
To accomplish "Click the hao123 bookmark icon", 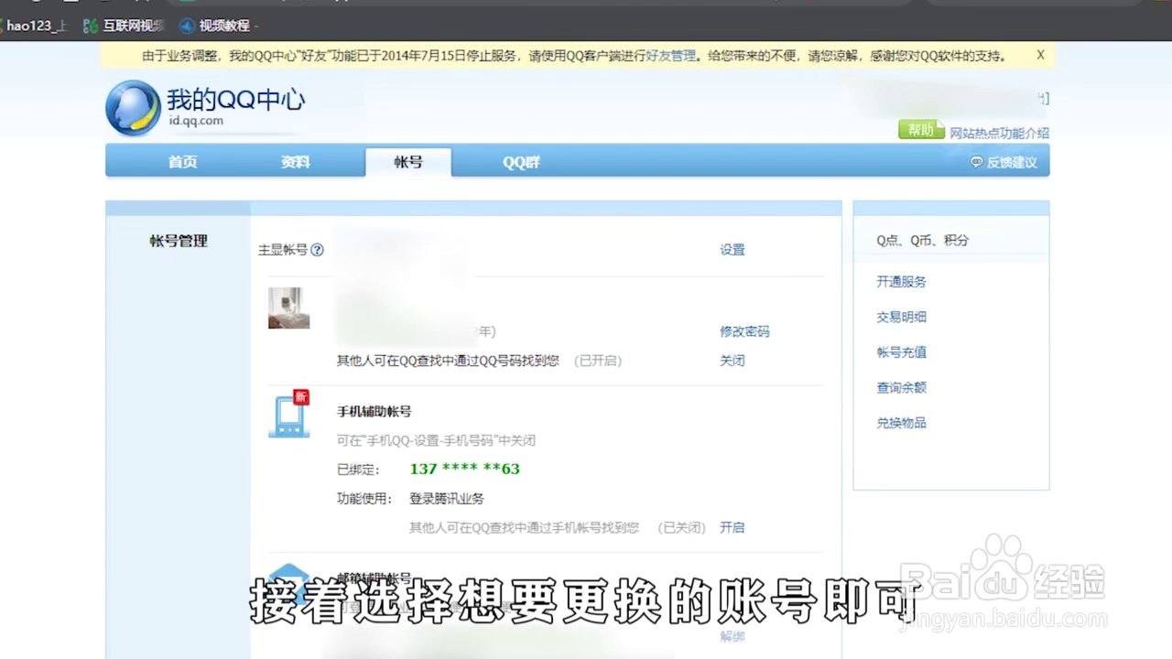I will coord(3,26).
